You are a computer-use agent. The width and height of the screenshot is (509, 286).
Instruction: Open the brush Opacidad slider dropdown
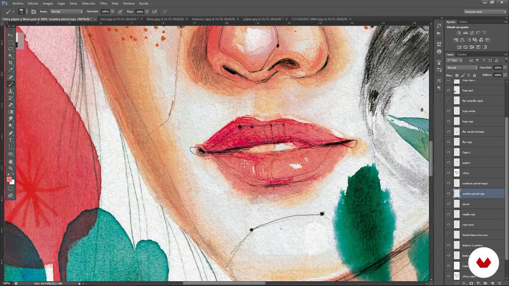(x=113, y=12)
